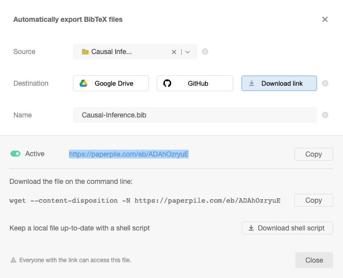Click the Causal-Inference.bib name field
Image resolution: width=343 pixels, height=278 pixels.
[x=195, y=115]
